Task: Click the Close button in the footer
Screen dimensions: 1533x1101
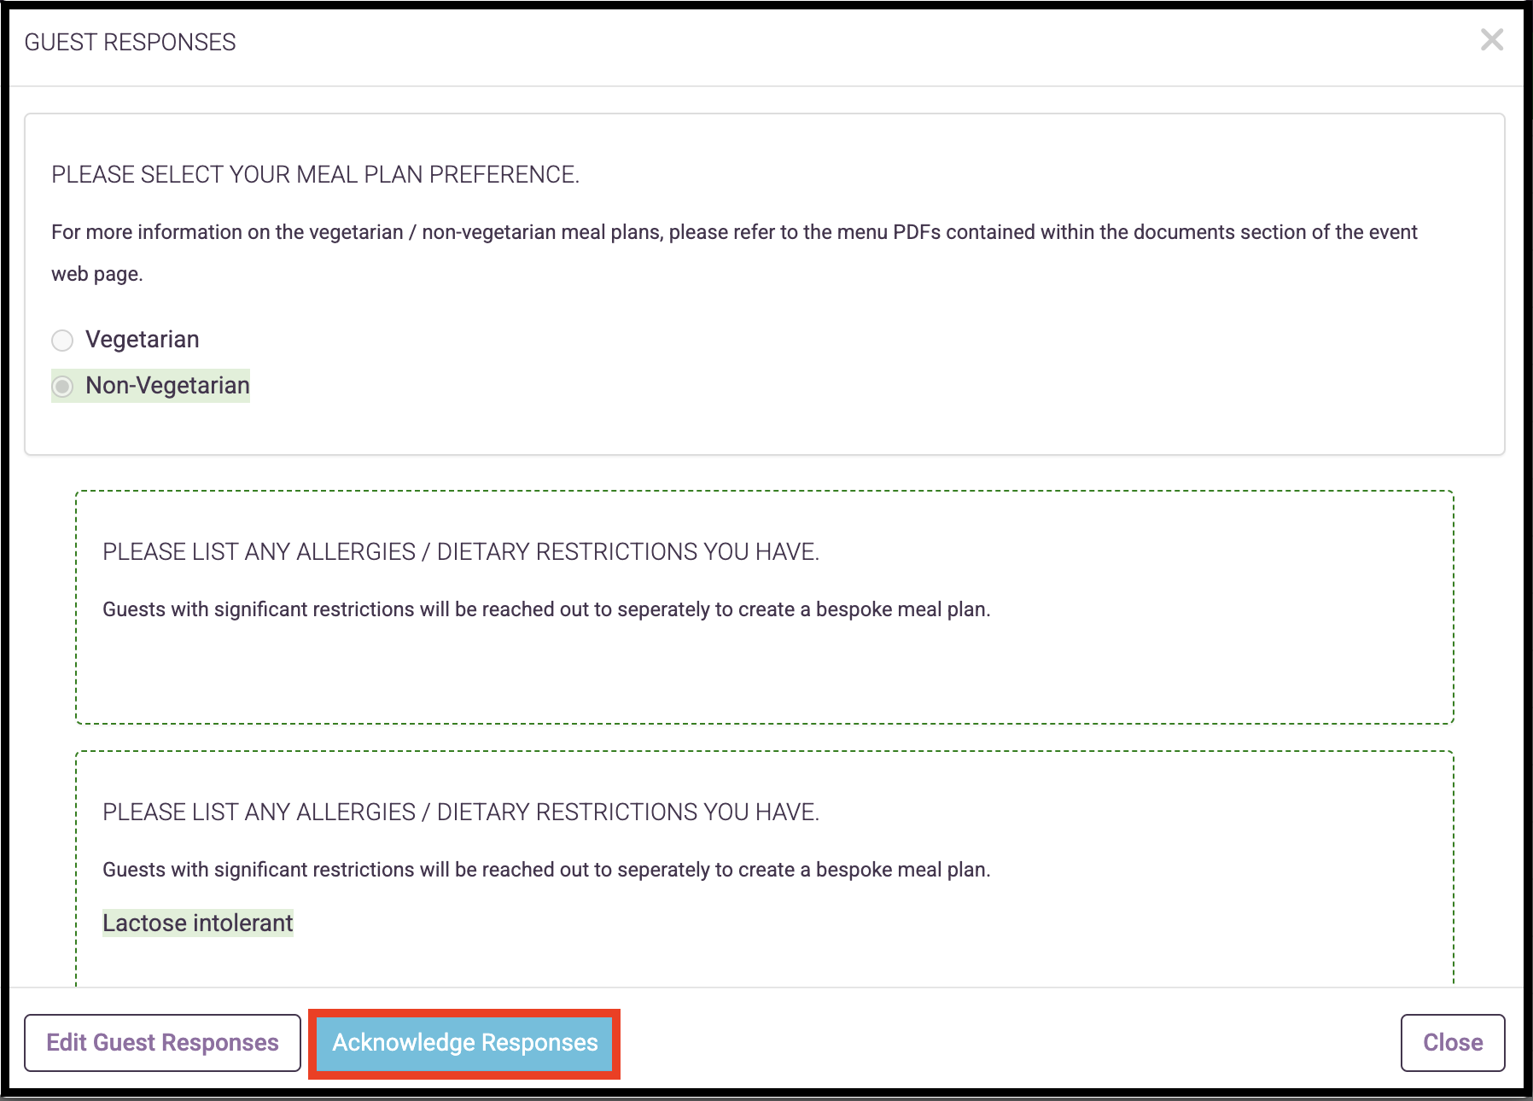Action: 1452,1042
